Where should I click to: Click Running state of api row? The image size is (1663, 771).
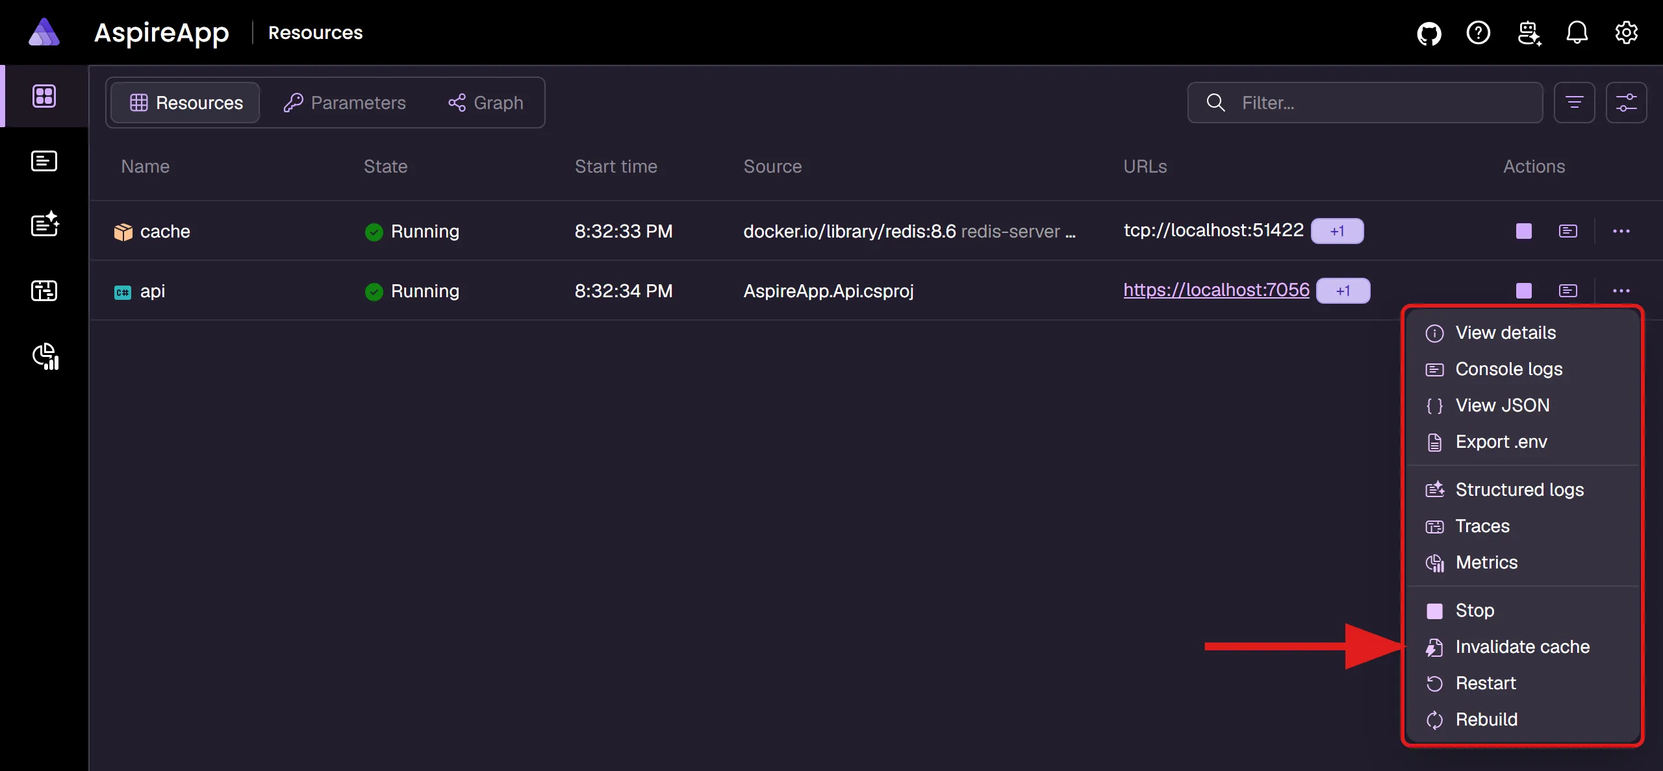(x=412, y=291)
